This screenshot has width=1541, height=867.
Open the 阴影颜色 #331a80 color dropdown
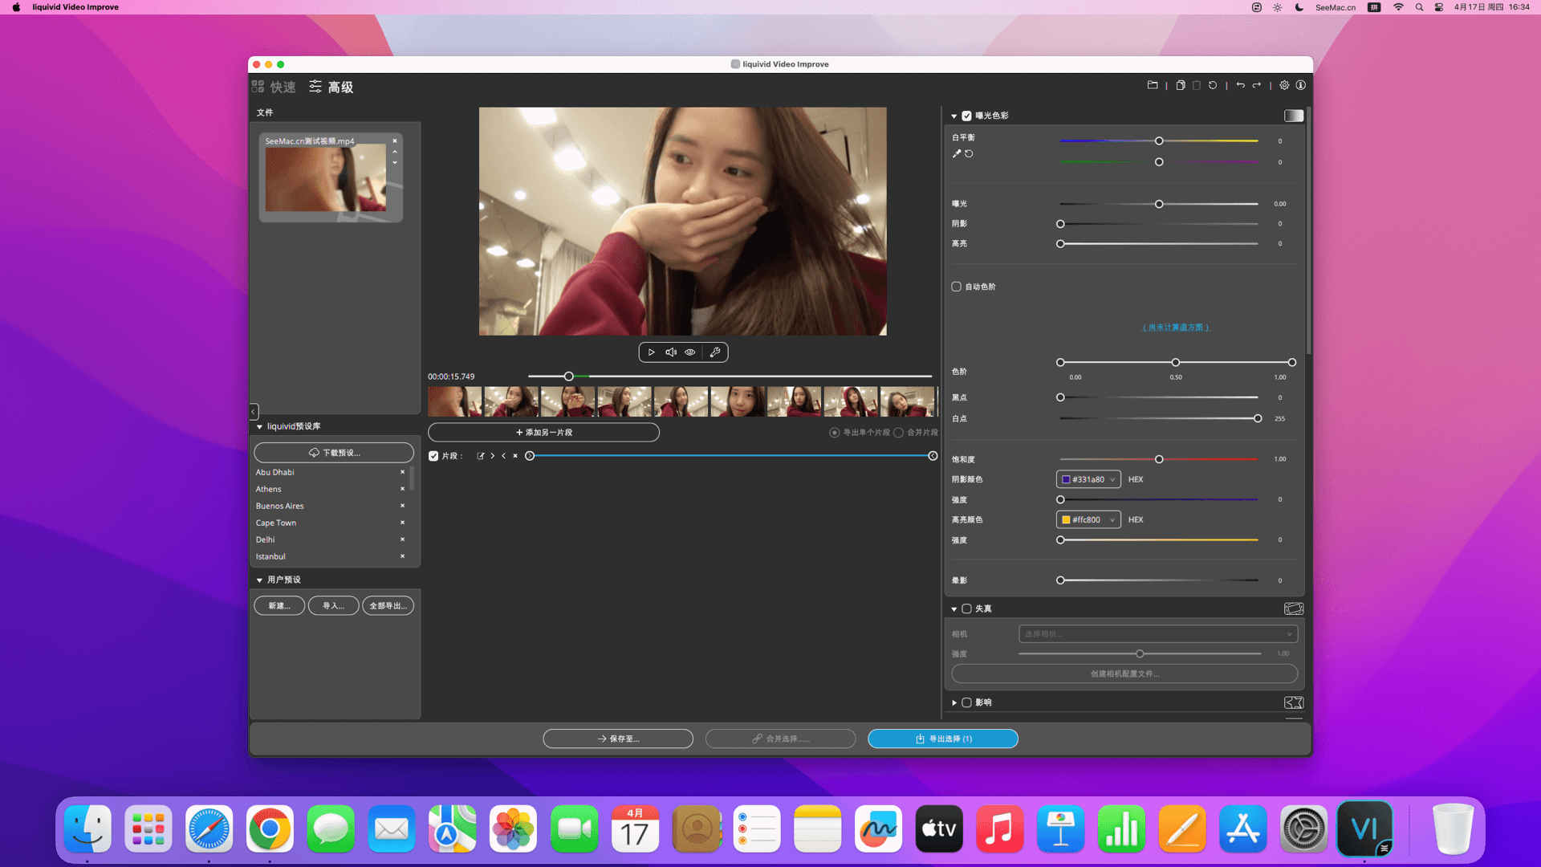pyautogui.click(x=1088, y=480)
